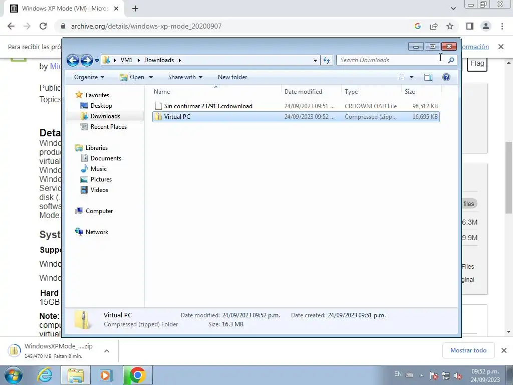The height and width of the screenshot is (385, 513).
Task: Reload the archive.org page in Chrome
Action: tap(43, 26)
